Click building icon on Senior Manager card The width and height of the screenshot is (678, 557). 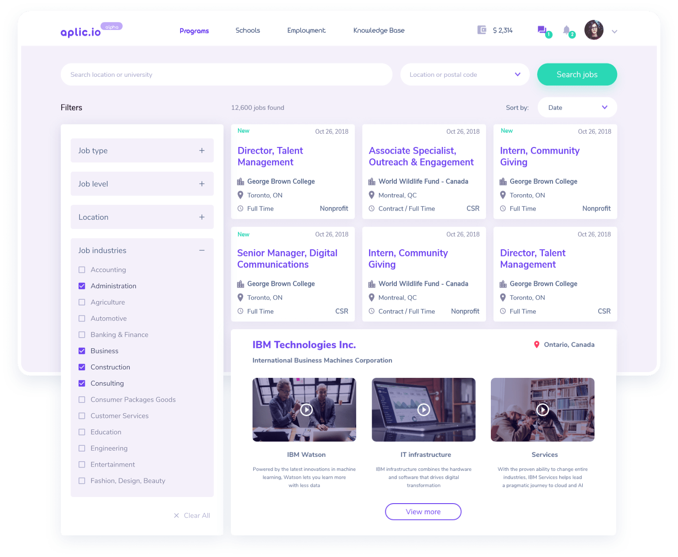241,284
